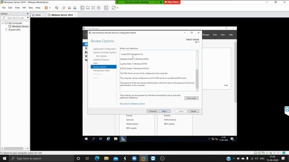Screen dimensions: 289x162
Task: Open the Tools menu in Server Manager
Action: (x=215, y=35)
